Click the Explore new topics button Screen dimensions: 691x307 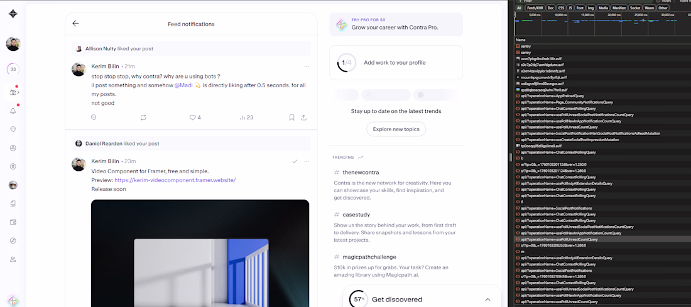point(396,129)
